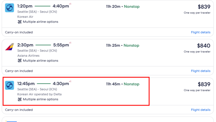Click 'Multiple airline options' on 1:20pm flight
This screenshot has width=216, height=122.
(40, 22)
